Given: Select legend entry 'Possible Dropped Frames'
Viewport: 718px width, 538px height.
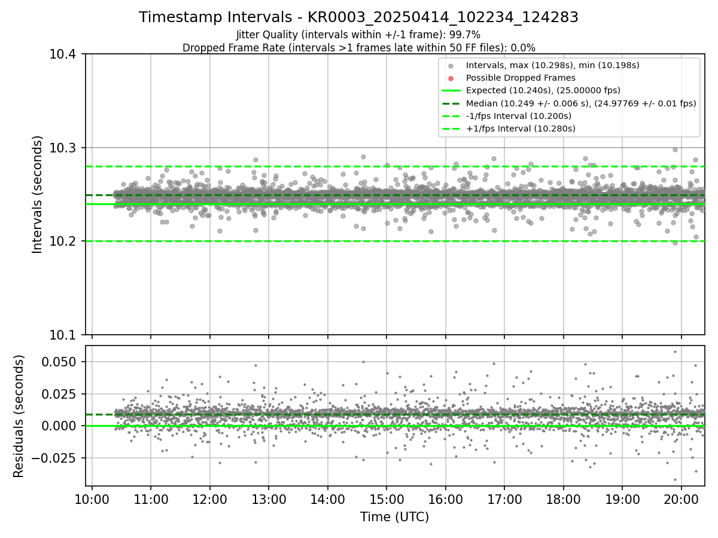Looking at the screenshot, I should click(521, 78).
